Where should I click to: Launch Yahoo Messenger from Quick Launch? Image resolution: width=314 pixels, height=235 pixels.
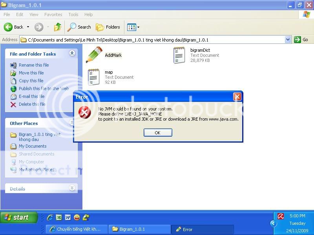click(x=77, y=217)
